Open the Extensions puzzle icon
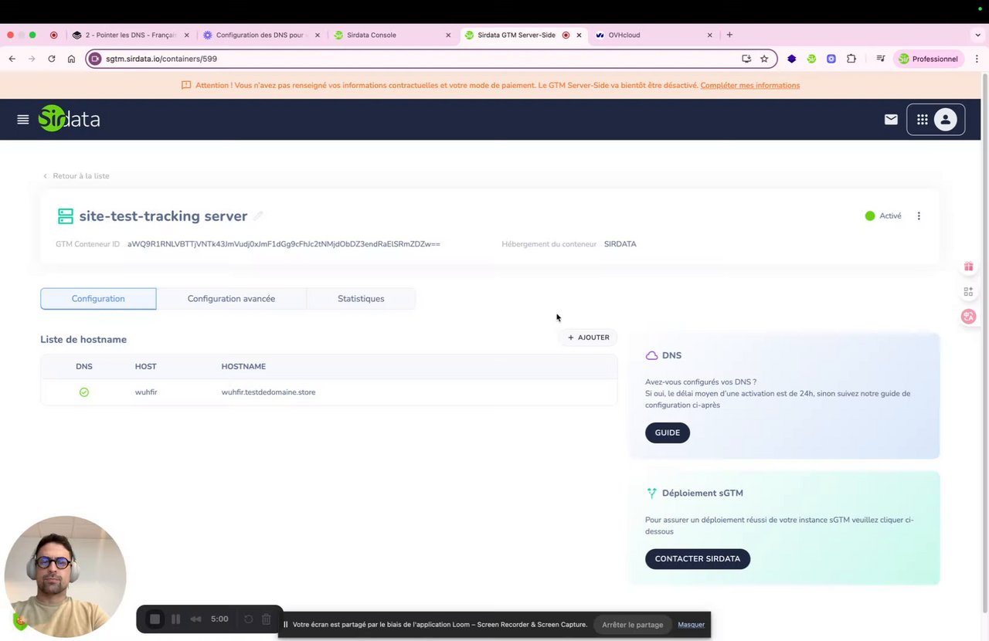The height and width of the screenshot is (641, 989). tap(851, 59)
